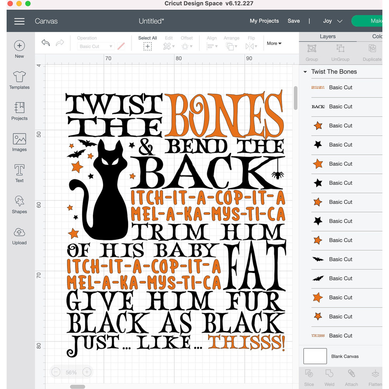This screenshot has height=389, width=389.
Task: Select the BACK Basic Cut layer
Action: [340, 107]
